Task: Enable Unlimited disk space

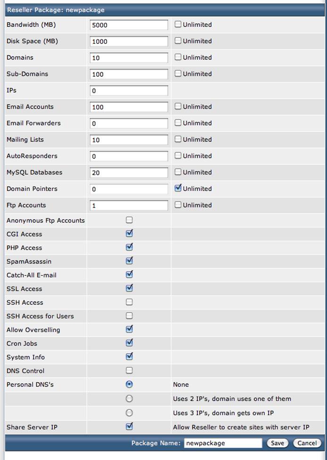Action: click(178, 41)
